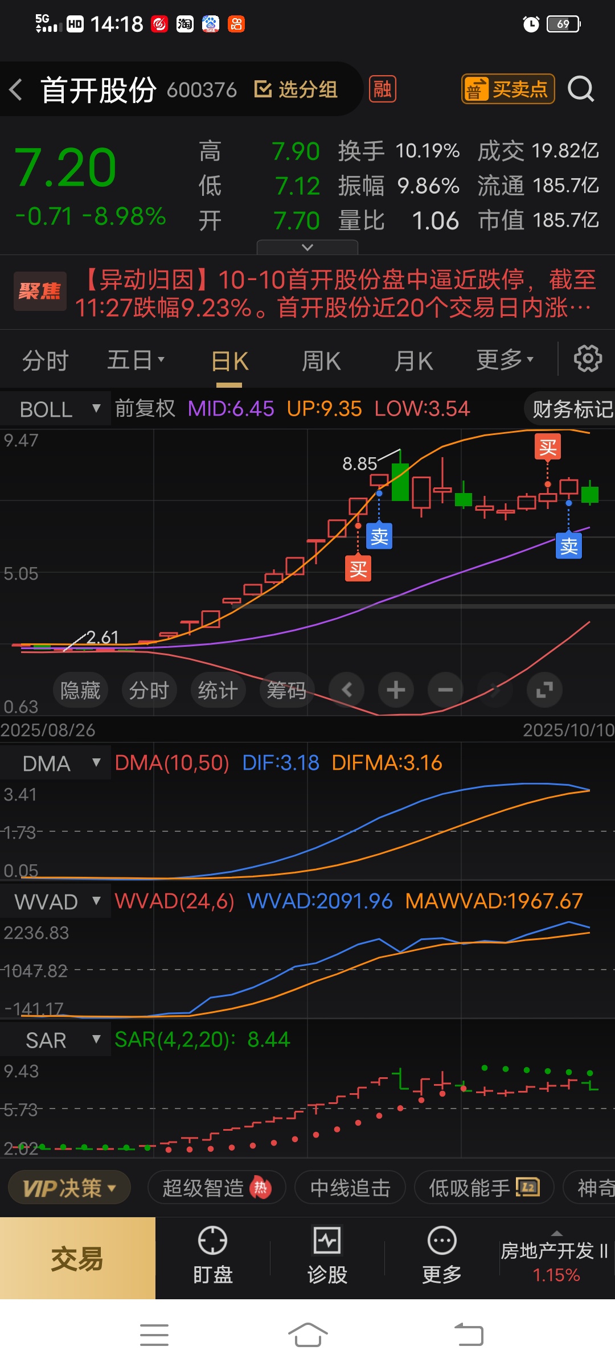The width and height of the screenshot is (615, 1371).
Task: Switch to 月K monthly chart
Action: click(x=413, y=361)
